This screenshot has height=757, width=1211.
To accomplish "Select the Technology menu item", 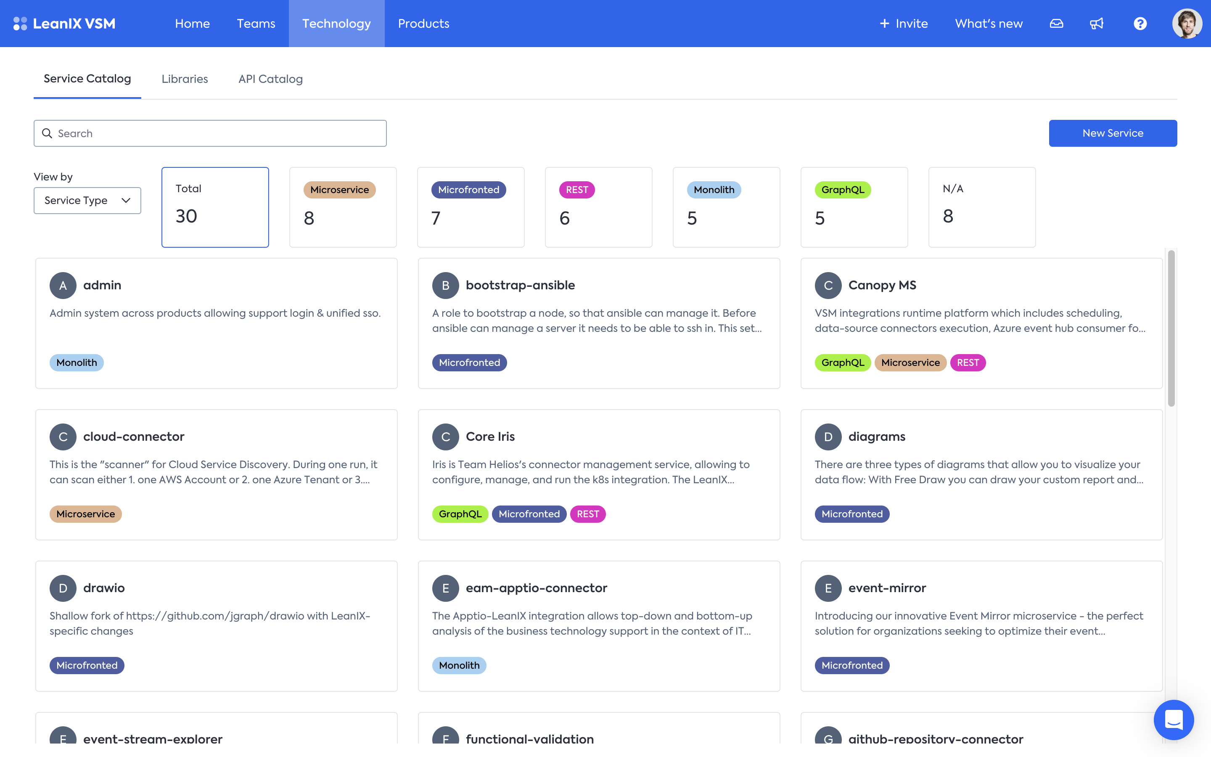I will 336,24.
